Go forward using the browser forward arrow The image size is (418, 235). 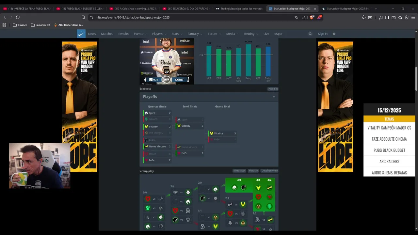tap(11, 17)
